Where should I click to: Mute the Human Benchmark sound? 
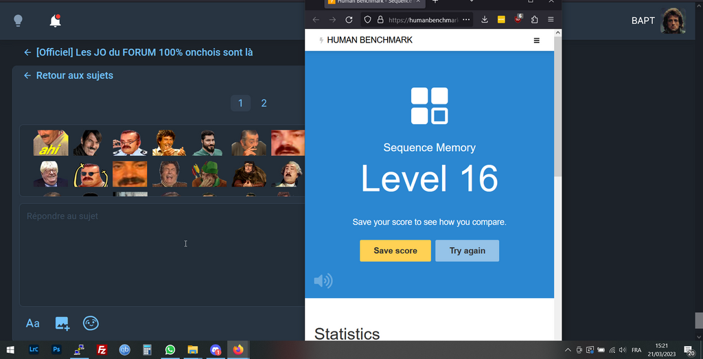pos(323,280)
